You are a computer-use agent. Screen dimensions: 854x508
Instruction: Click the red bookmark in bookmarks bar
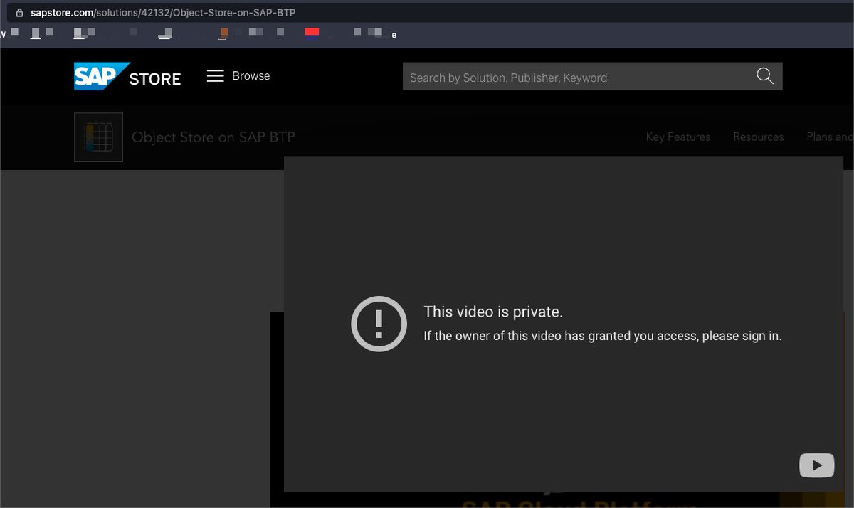312,32
